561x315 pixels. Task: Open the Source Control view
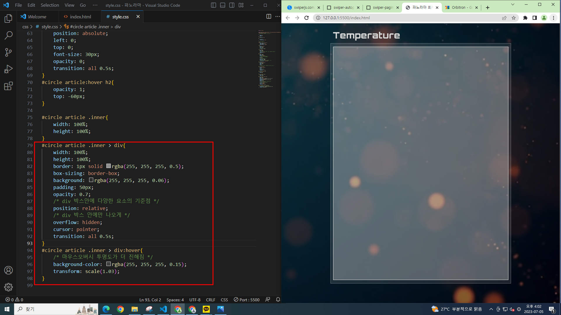pyautogui.click(x=8, y=52)
